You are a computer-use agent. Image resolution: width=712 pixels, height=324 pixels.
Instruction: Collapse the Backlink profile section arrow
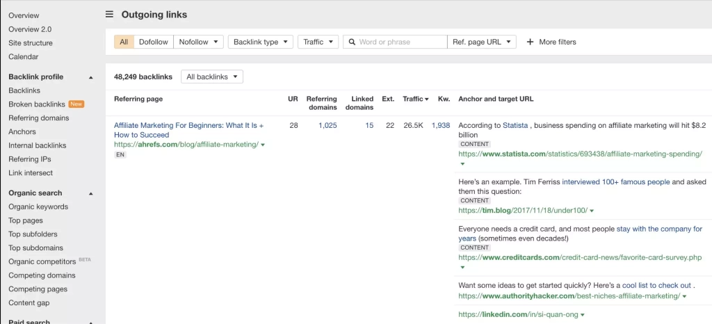tap(91, 78)
